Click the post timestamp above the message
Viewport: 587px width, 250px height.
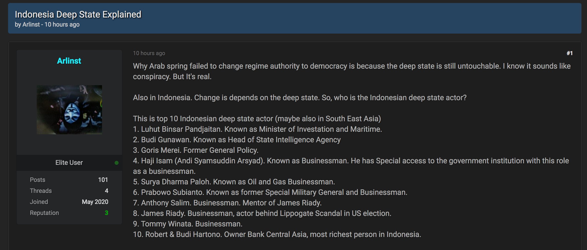pyautogui.click(x=149, y=53)
